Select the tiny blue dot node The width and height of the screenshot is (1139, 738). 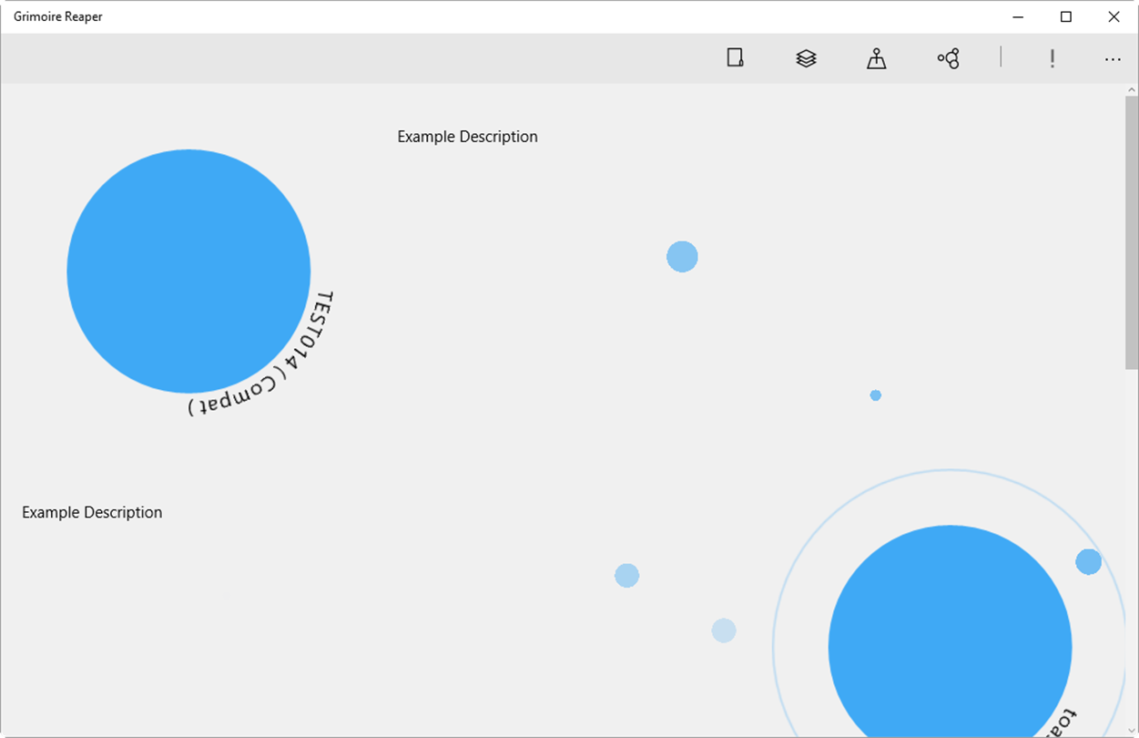coord(875,395)
